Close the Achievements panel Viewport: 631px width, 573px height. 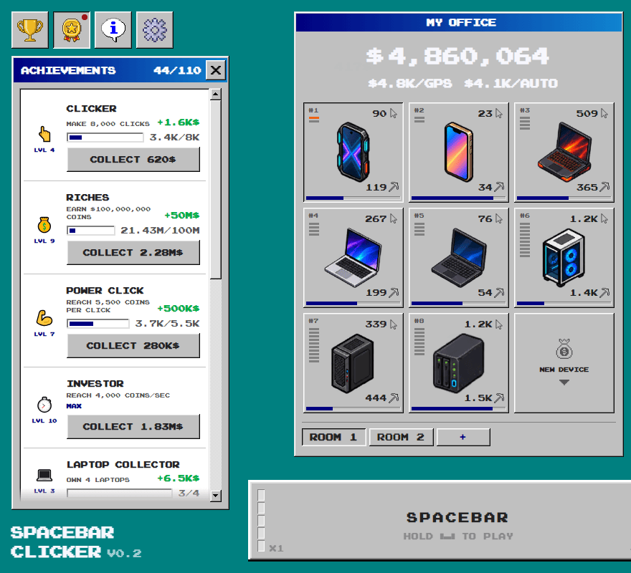point(216,70)
